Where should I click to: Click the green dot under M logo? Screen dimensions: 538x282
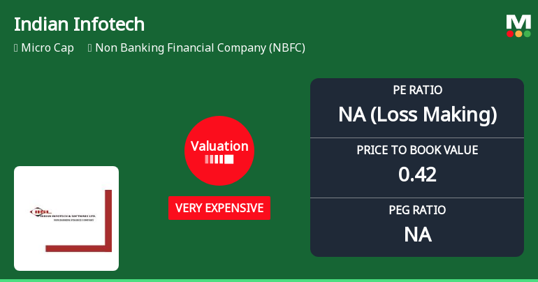click(528, 34)
